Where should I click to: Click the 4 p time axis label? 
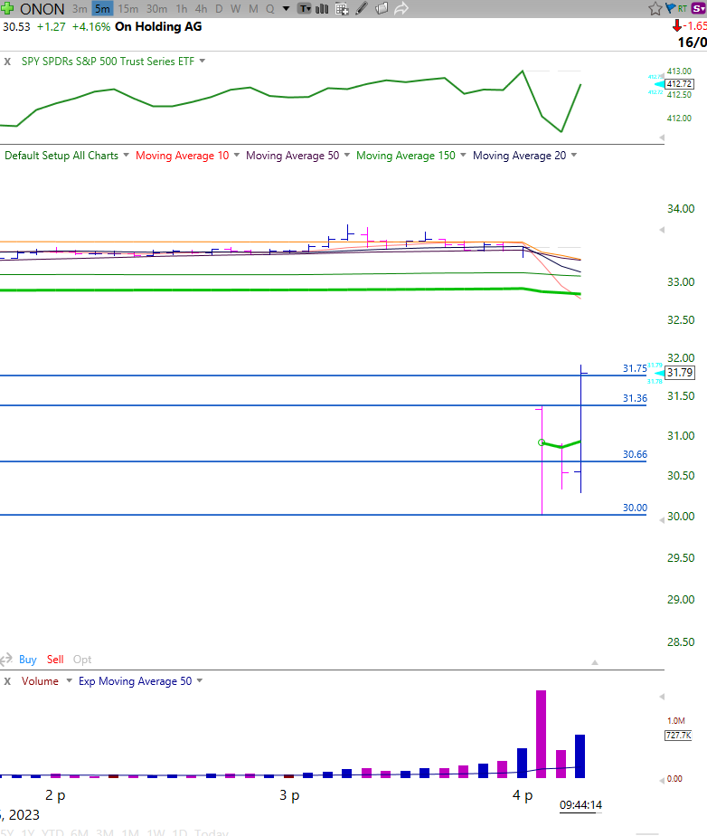click(x=523, y=795)
